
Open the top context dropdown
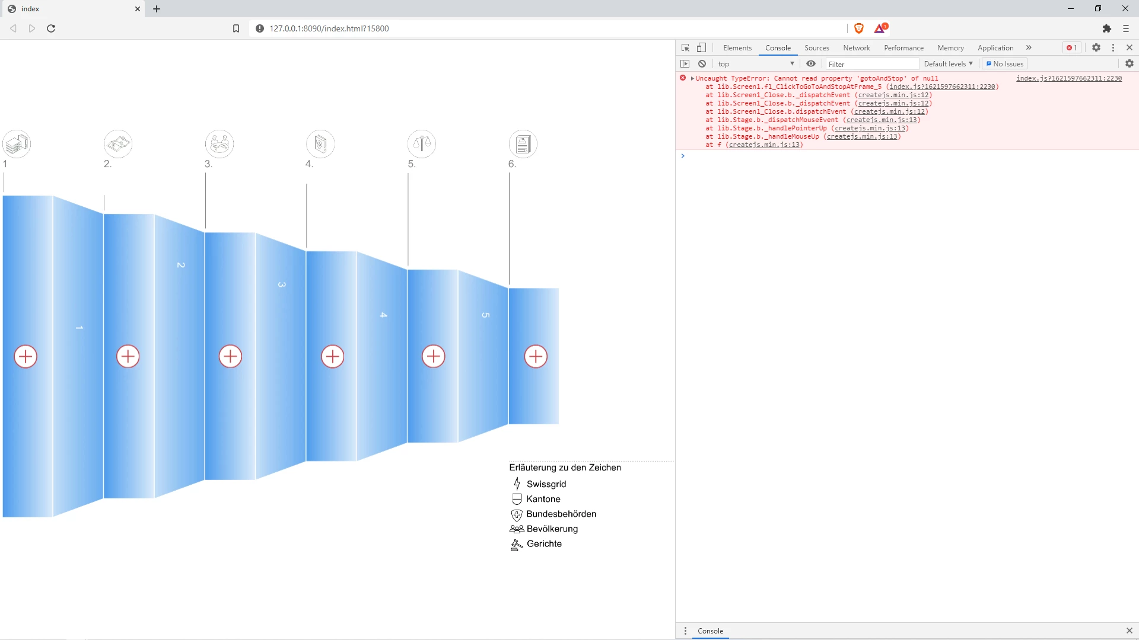(756, 64)
